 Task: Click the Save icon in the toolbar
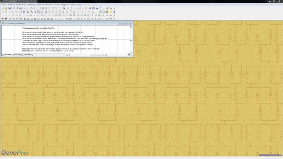[x=10, y=8]
